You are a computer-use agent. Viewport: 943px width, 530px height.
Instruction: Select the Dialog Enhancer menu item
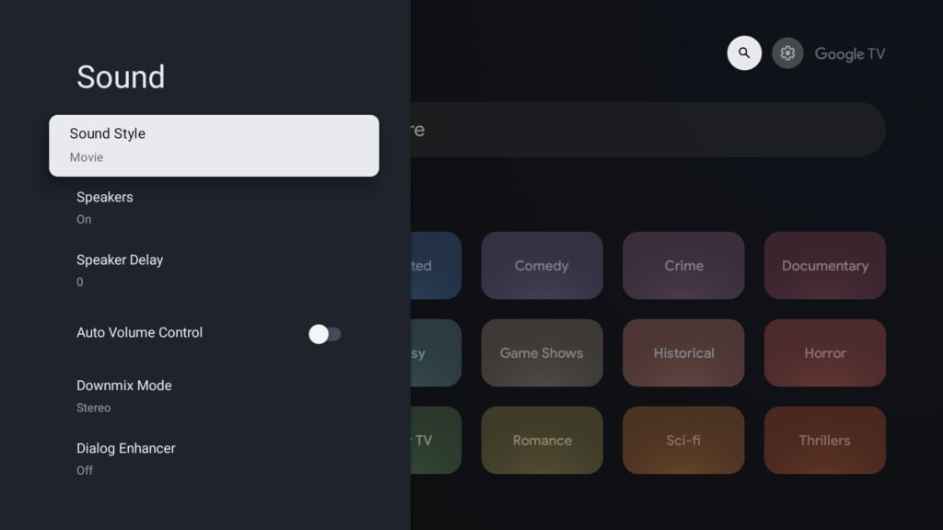click(214, 458)
